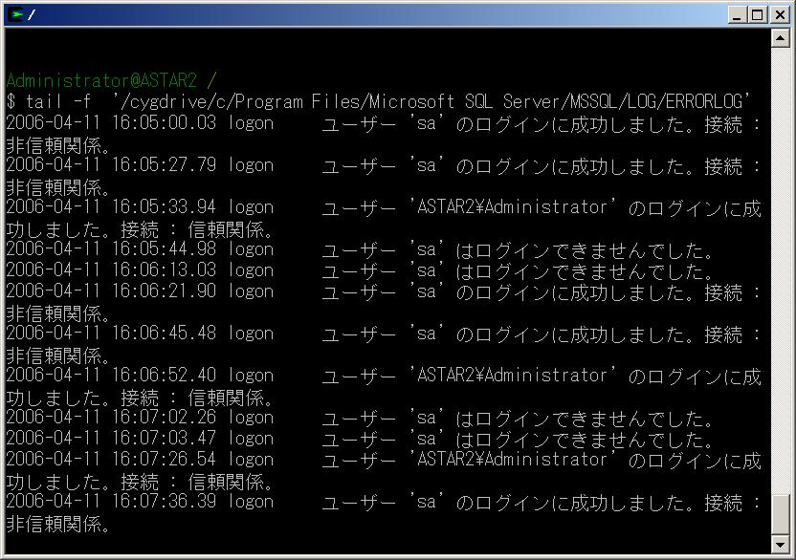Close the Cygwin terminal window
The image size is (796, 560).
click(x=778, y=14)
